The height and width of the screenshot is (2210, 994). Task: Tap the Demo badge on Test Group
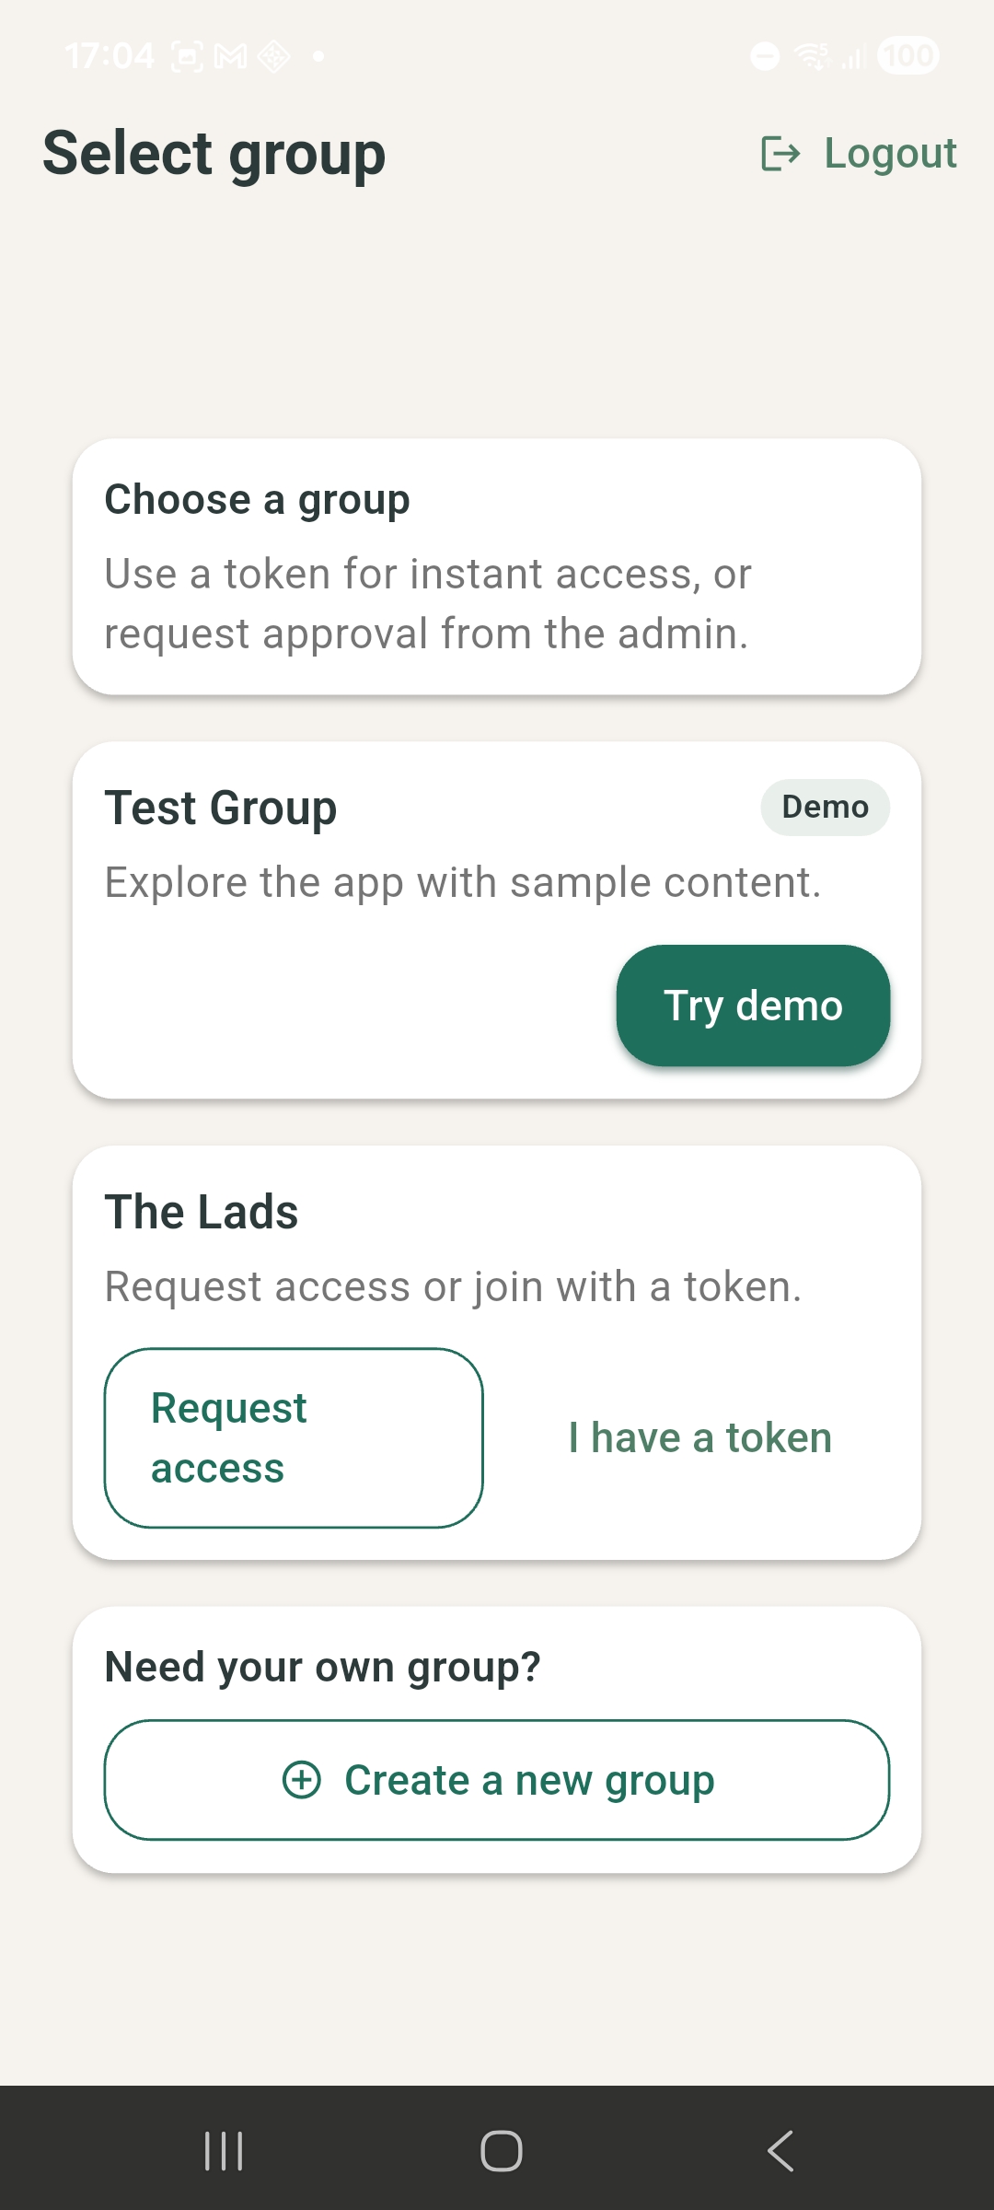825,807
